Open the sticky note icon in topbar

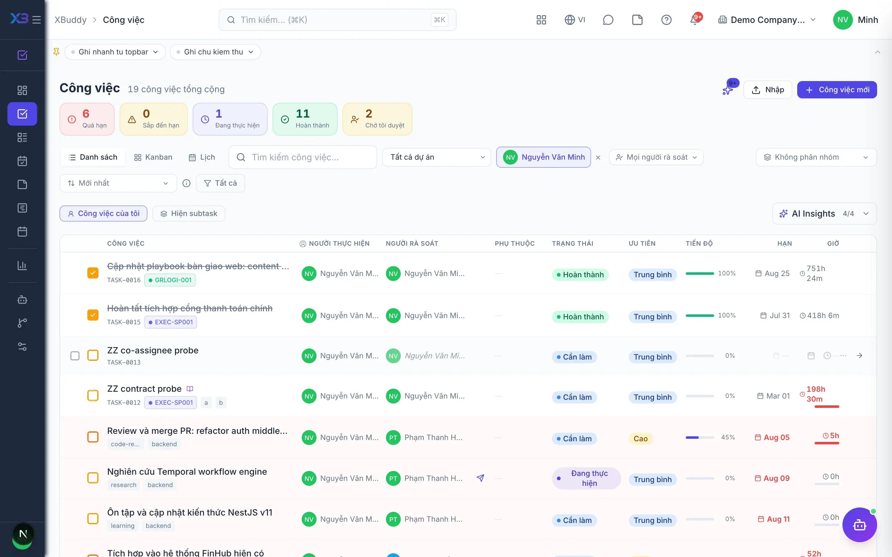637,19
